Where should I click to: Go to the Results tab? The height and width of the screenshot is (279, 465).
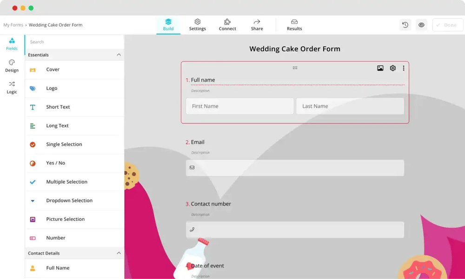tap(294, 25)
